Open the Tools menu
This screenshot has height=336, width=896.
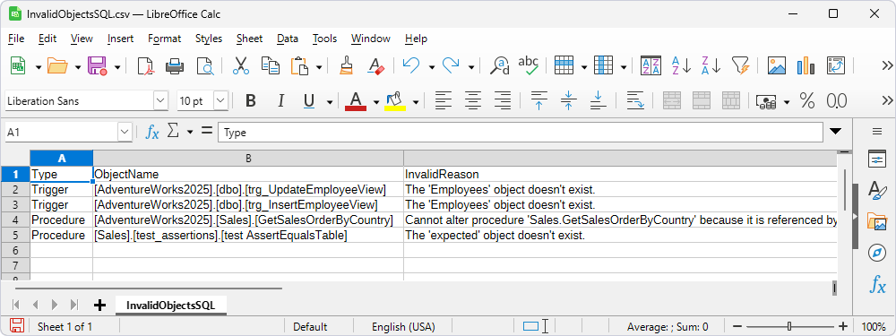pos(324,39)
